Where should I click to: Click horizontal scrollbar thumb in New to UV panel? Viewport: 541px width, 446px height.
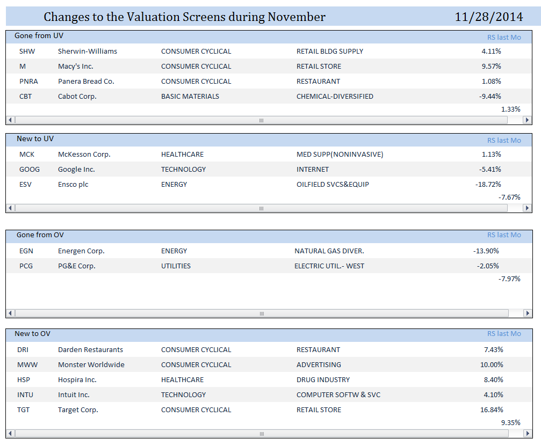pyautogui.click(x=261, y=208)
